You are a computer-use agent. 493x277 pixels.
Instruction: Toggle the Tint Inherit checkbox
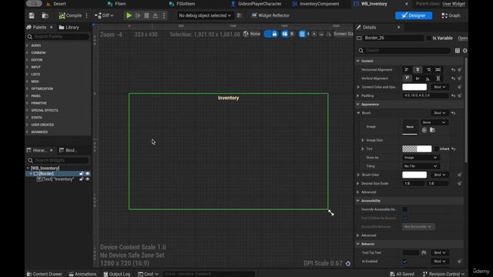point(437,149)
